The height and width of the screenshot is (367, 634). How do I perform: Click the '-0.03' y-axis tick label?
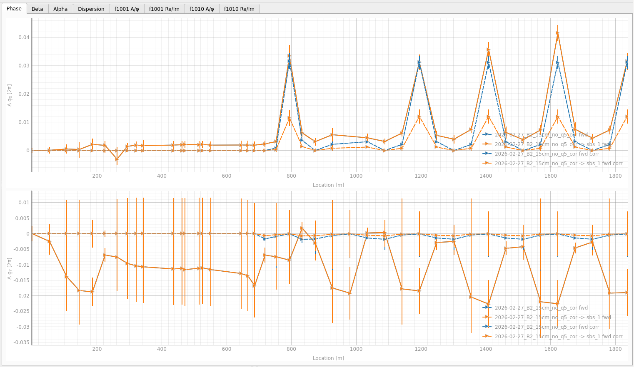pyautogui.click(x=22, y=327)
